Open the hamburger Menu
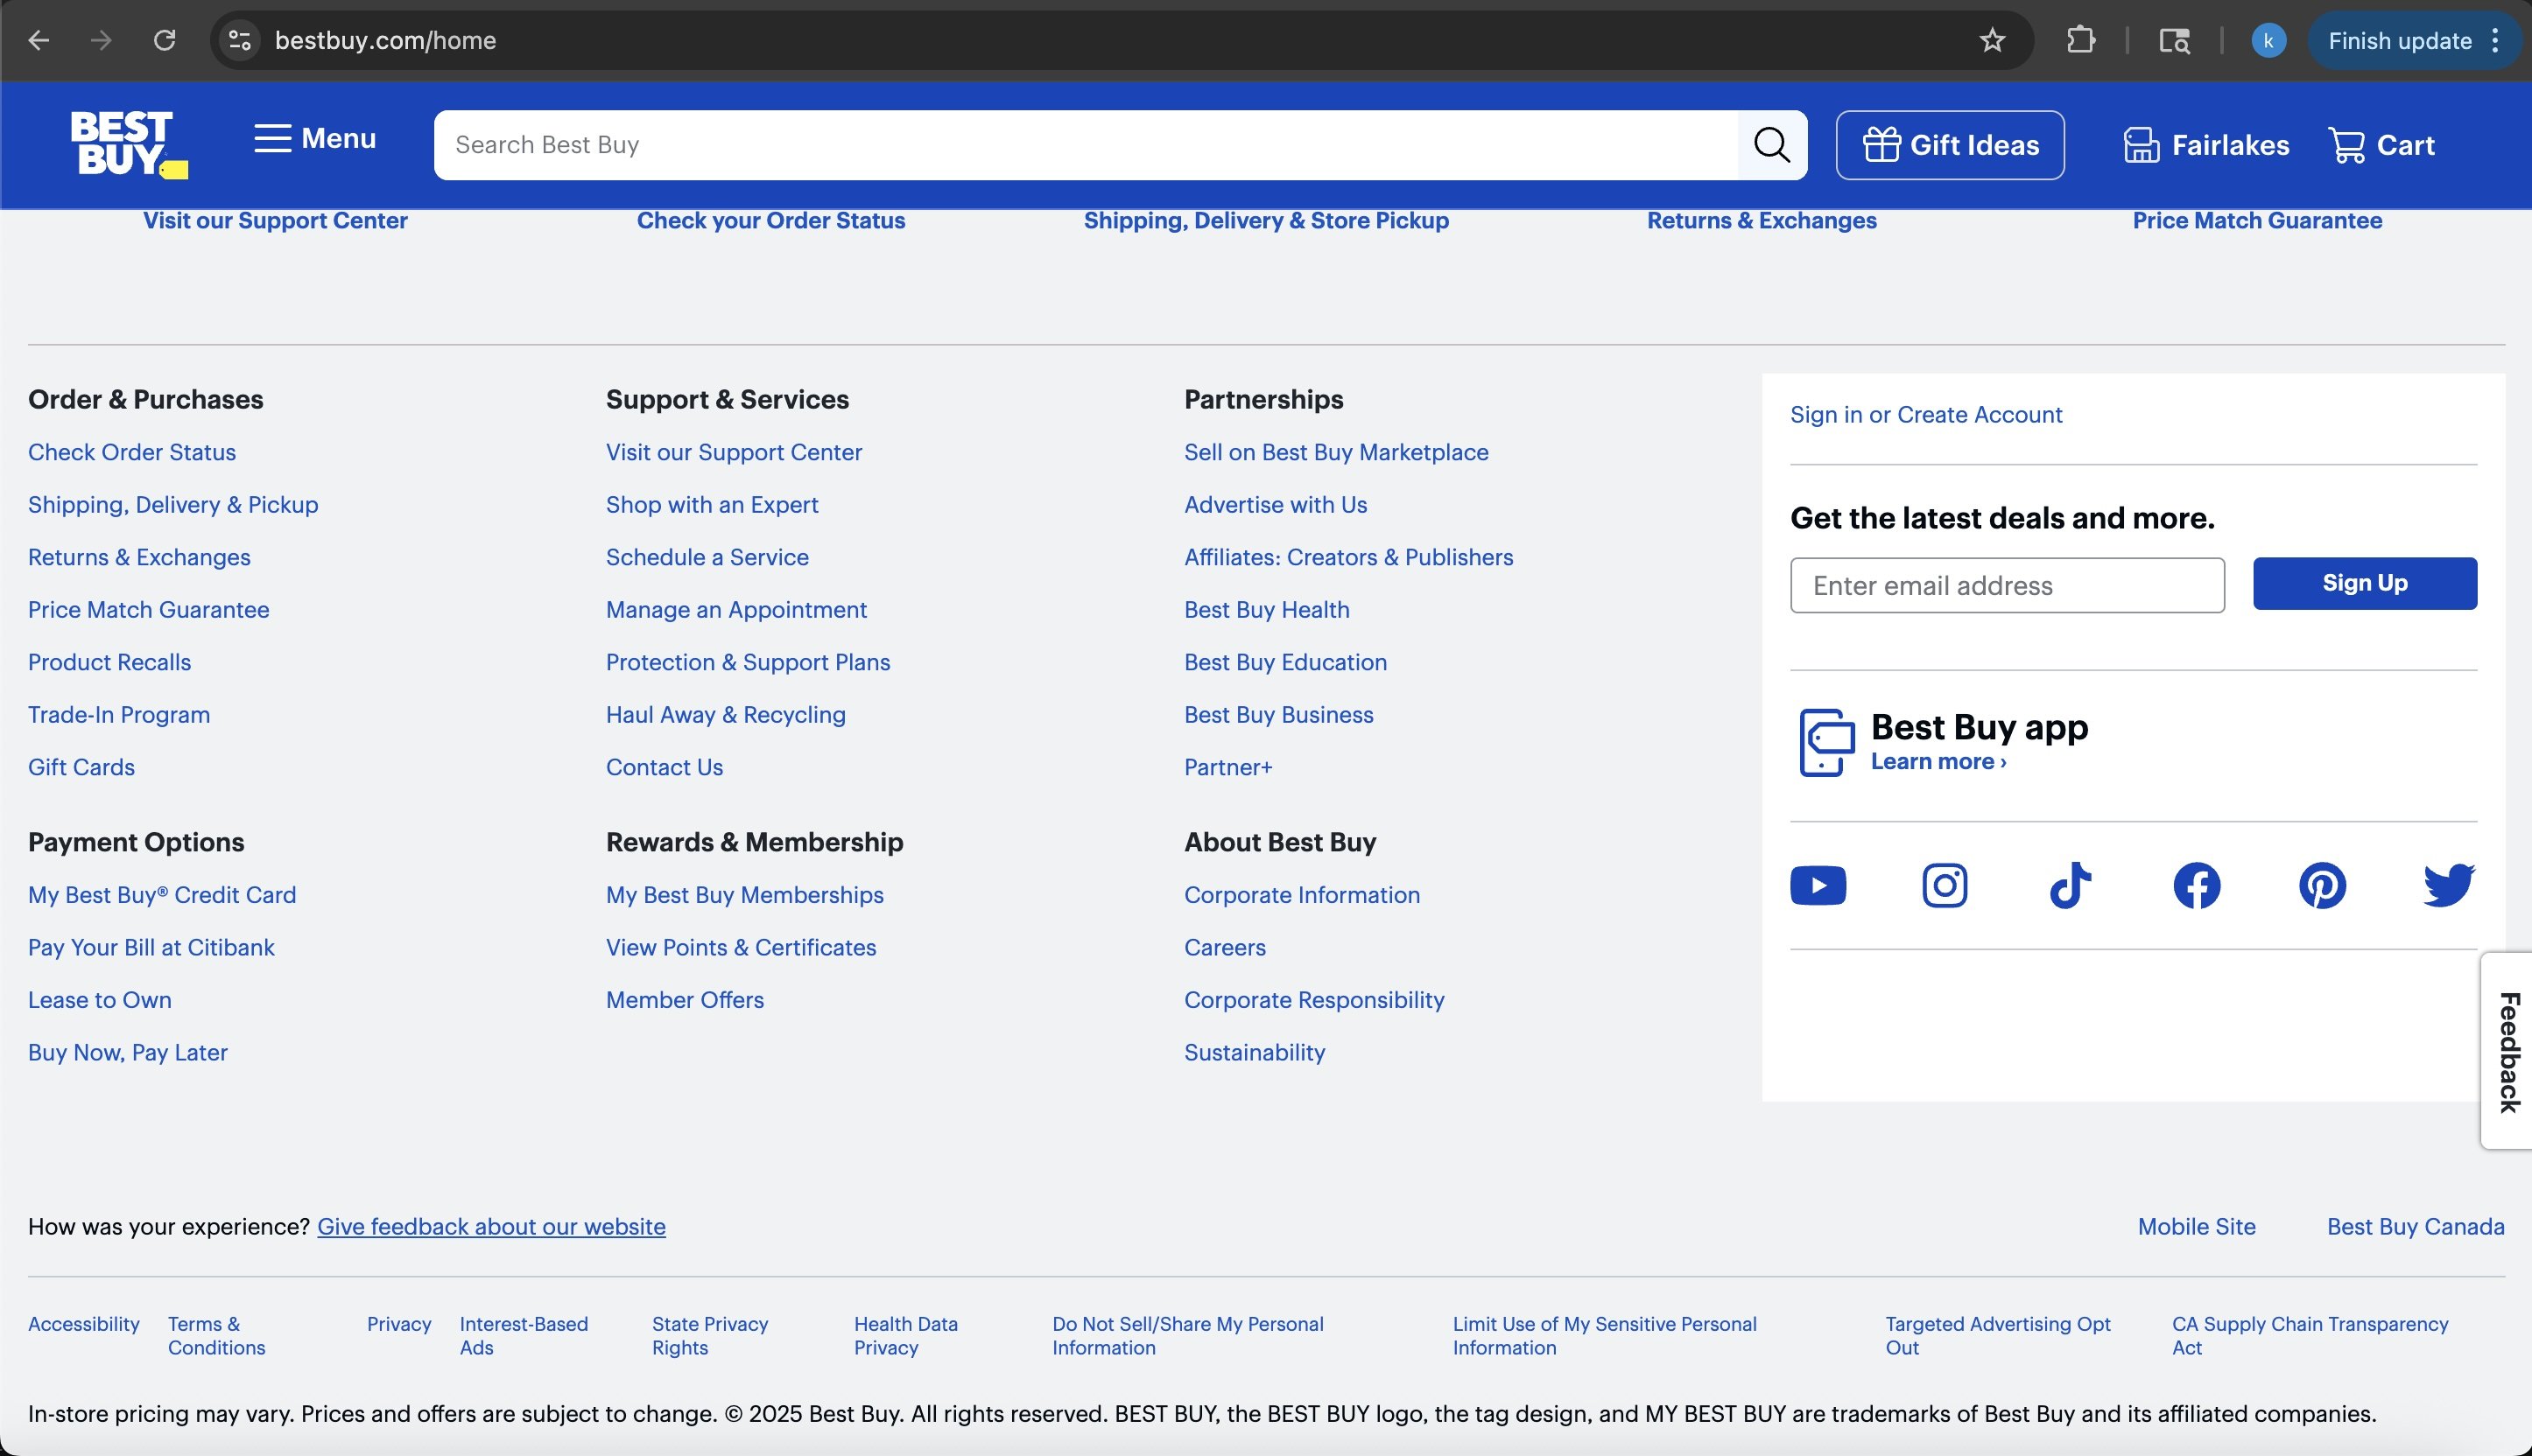 coord(315,138)
